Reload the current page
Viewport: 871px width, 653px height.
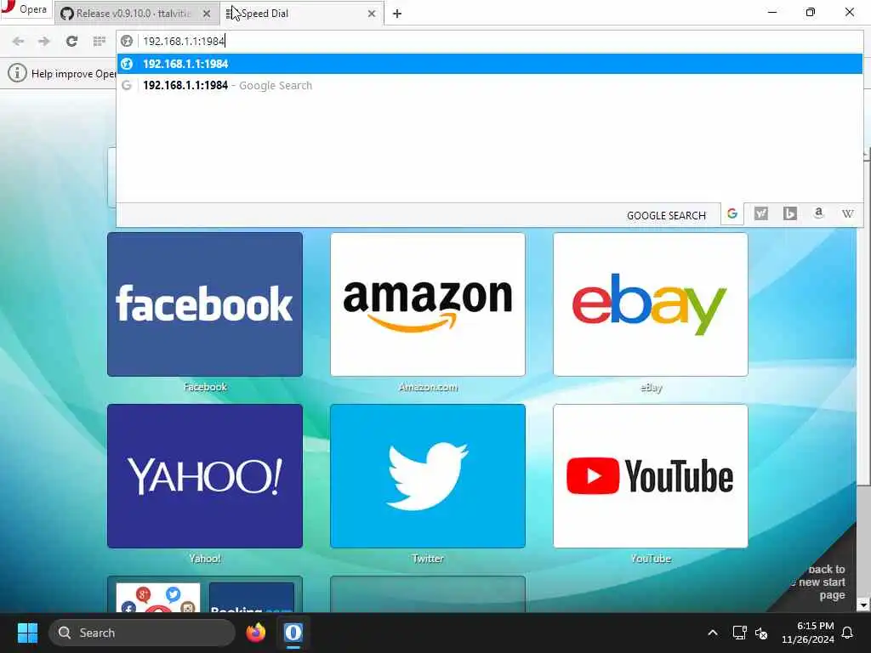click(x=71, y=41)
